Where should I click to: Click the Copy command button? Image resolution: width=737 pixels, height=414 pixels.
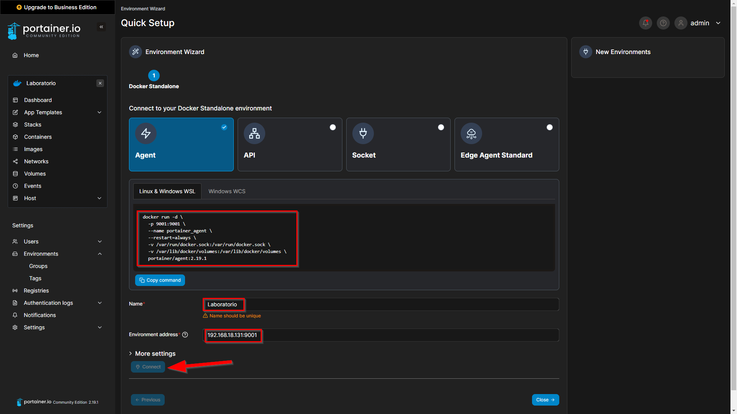tap(160, 280)
